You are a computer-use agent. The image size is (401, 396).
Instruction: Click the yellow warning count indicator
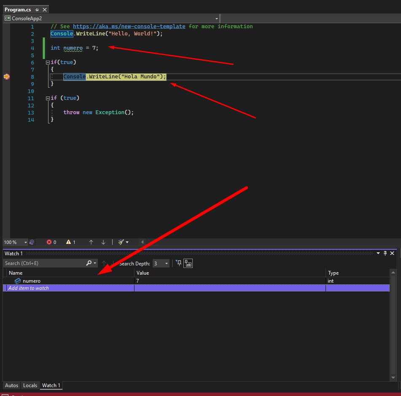click(71, 242)
